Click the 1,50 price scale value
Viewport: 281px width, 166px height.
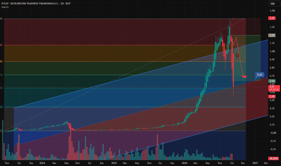tap(272, 11)
